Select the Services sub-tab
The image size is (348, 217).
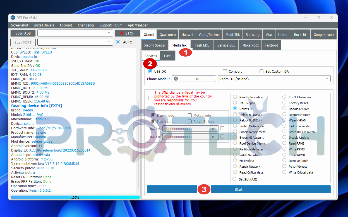[x=151, y=56]
